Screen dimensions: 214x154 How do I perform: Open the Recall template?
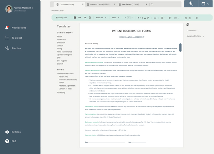coord(60,37)
